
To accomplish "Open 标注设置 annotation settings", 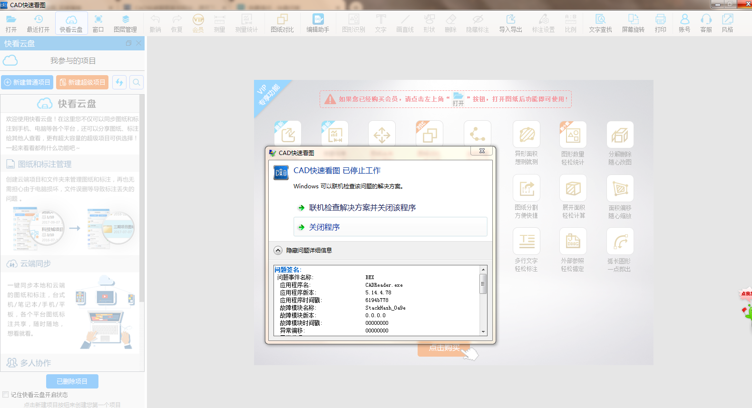I will pyautogui.click(x=543, y=23).
